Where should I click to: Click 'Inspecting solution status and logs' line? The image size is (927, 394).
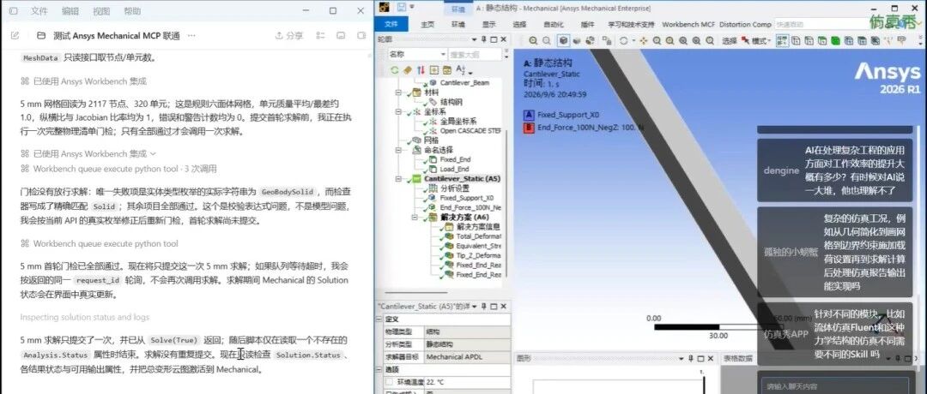[84, 317]
